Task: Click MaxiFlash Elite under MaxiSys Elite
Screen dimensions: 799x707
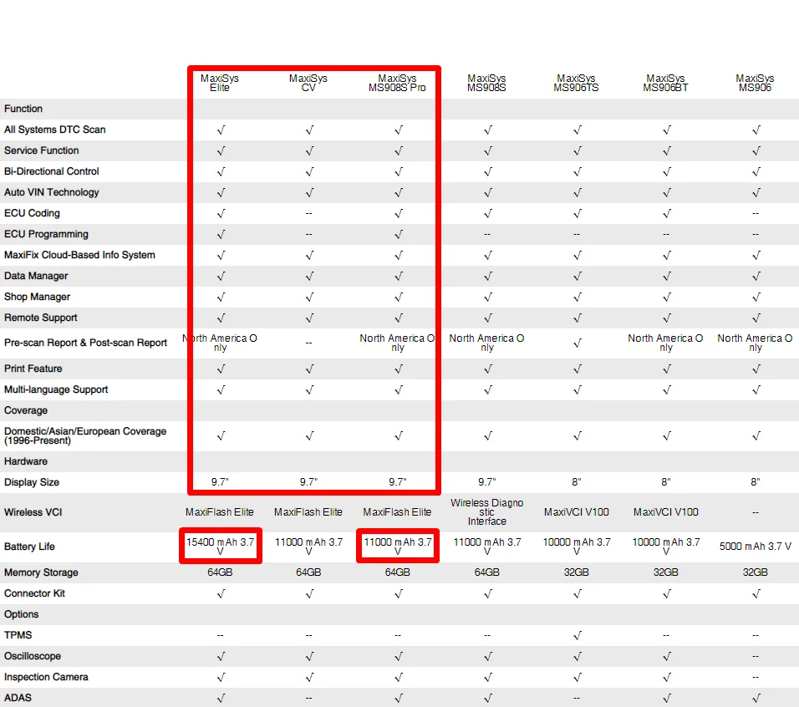Action: tap(220, 512)
